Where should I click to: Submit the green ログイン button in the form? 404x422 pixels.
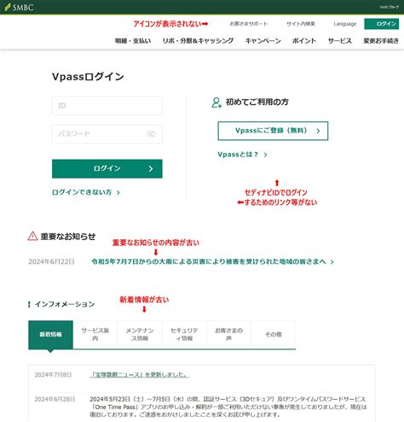coord(107,168)
